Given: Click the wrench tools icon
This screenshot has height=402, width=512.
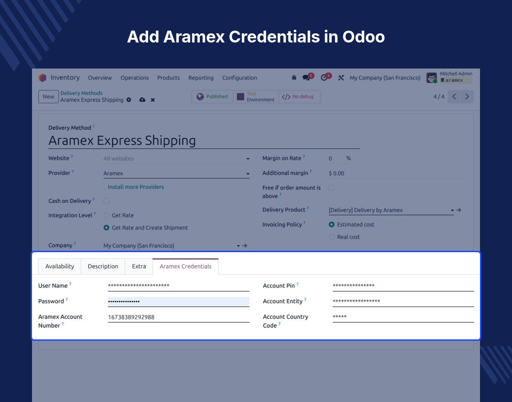Looking at the screenshot, I should pyautogui.click(x=341, y=78).
